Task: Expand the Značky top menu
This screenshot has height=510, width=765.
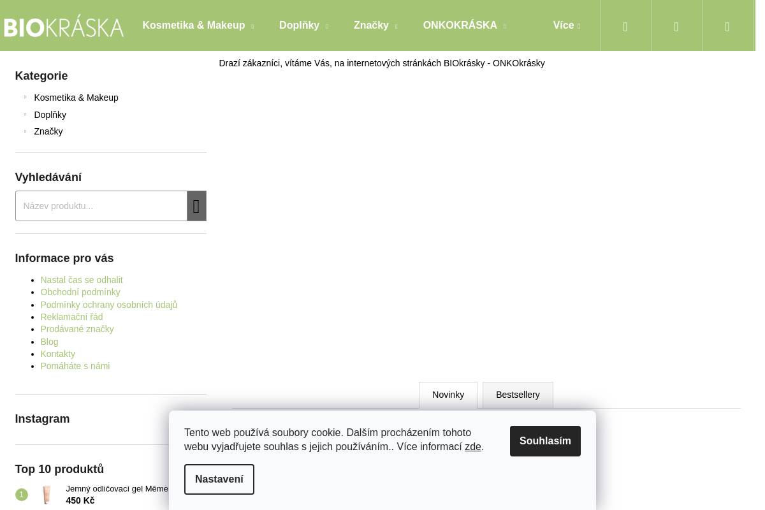Action: point(375,25)
